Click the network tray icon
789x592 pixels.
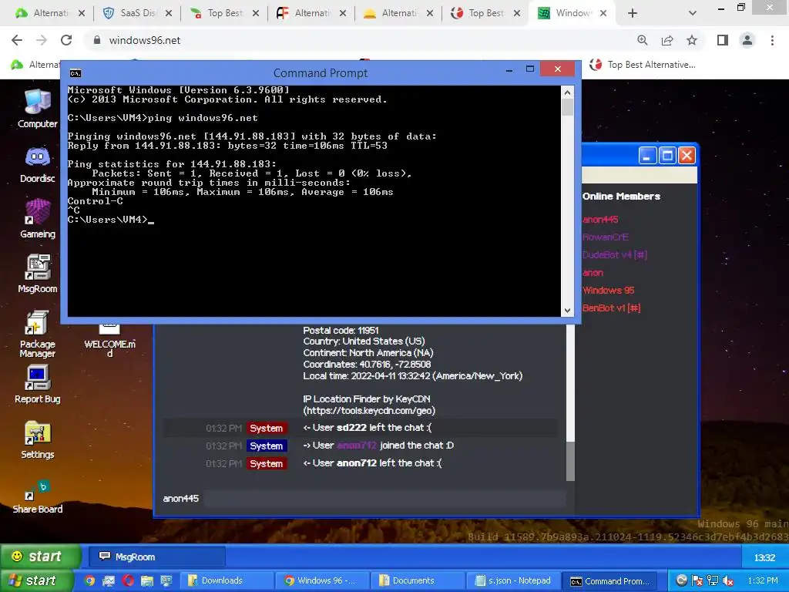713,581
